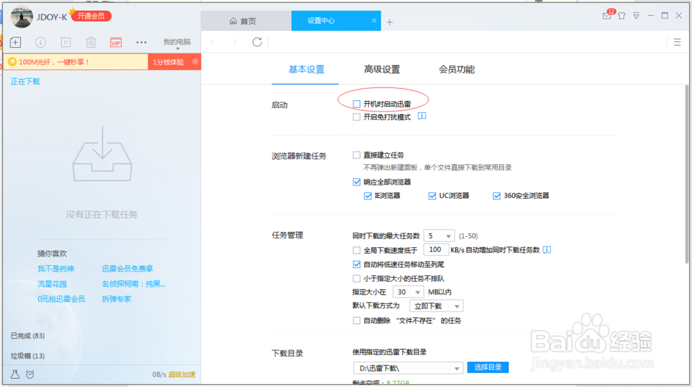Click the main menu triangle icon in the title bar

pos(636,16)
